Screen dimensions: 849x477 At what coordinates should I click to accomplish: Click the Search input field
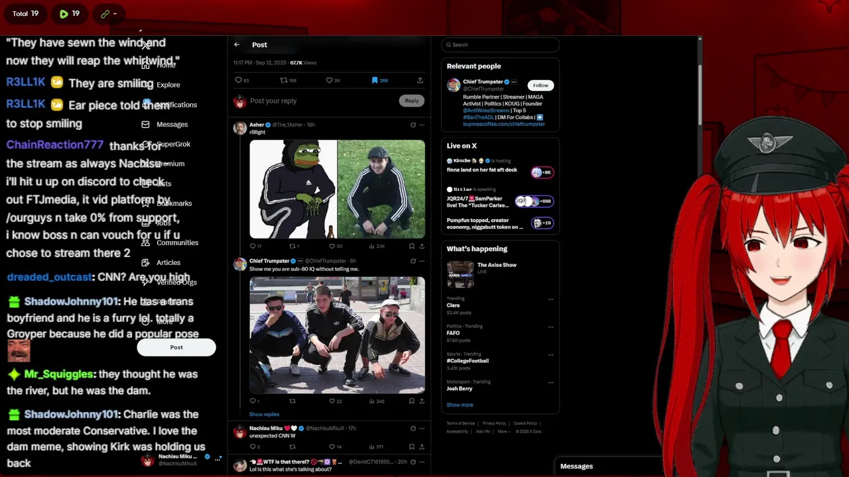pyautogui.click(x=501, y=44)
